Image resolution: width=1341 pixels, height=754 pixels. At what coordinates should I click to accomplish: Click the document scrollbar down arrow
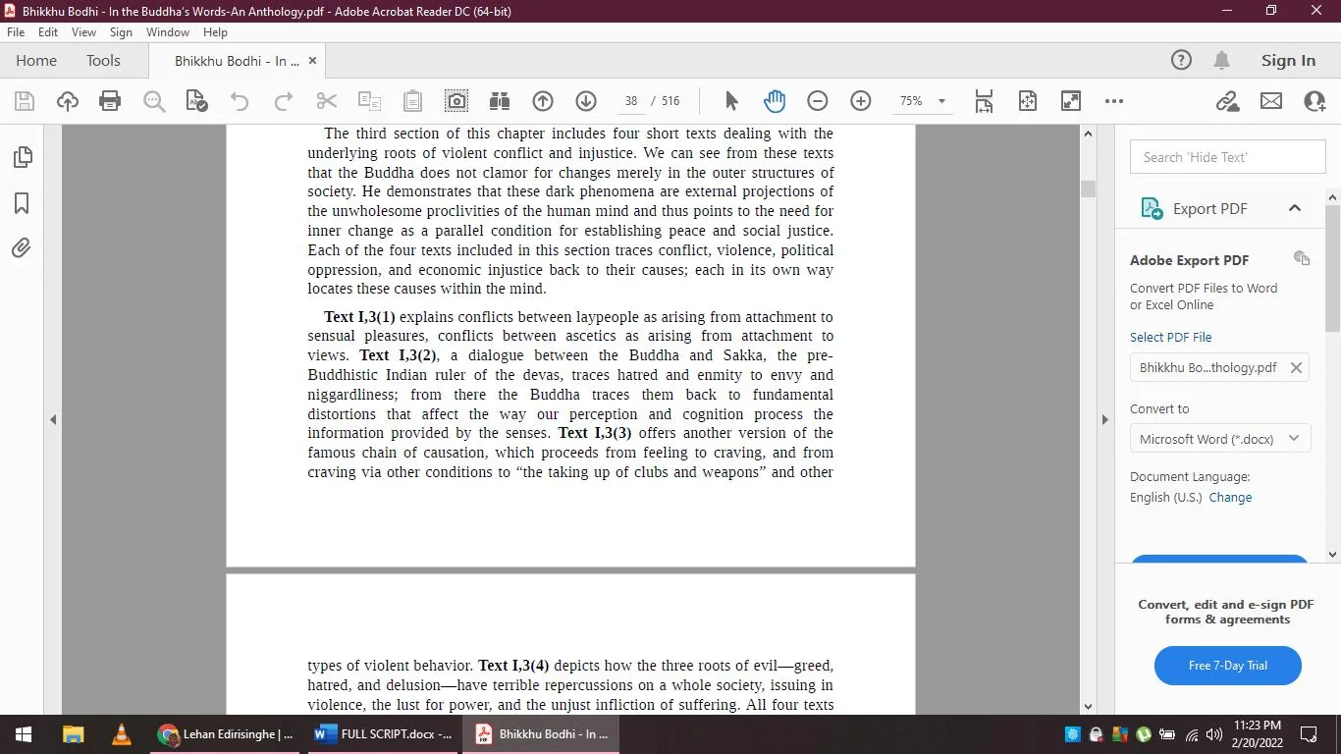pos(1088,706)
